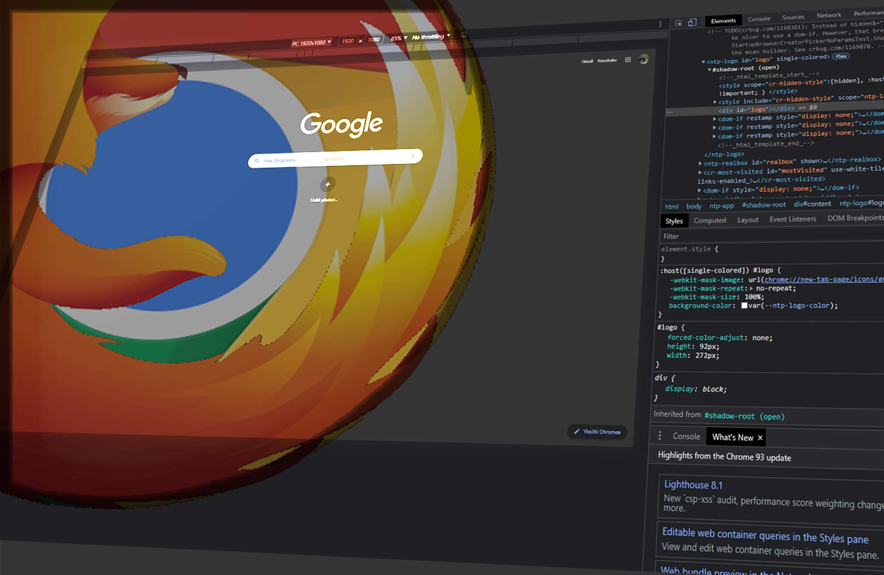
Task: Click the -webkit-mask-size 100% value
Action: tap(753, 297)
